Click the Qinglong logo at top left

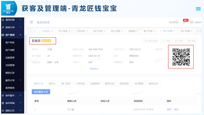pos(9,8)
